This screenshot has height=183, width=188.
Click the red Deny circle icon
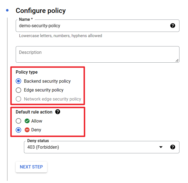click(27, 130)
